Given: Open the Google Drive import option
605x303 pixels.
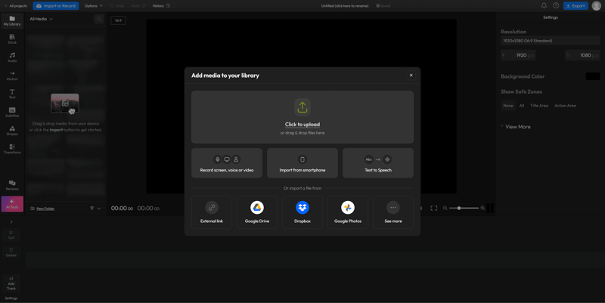Looking at the screenshot, I should click(x=257, y=212).
